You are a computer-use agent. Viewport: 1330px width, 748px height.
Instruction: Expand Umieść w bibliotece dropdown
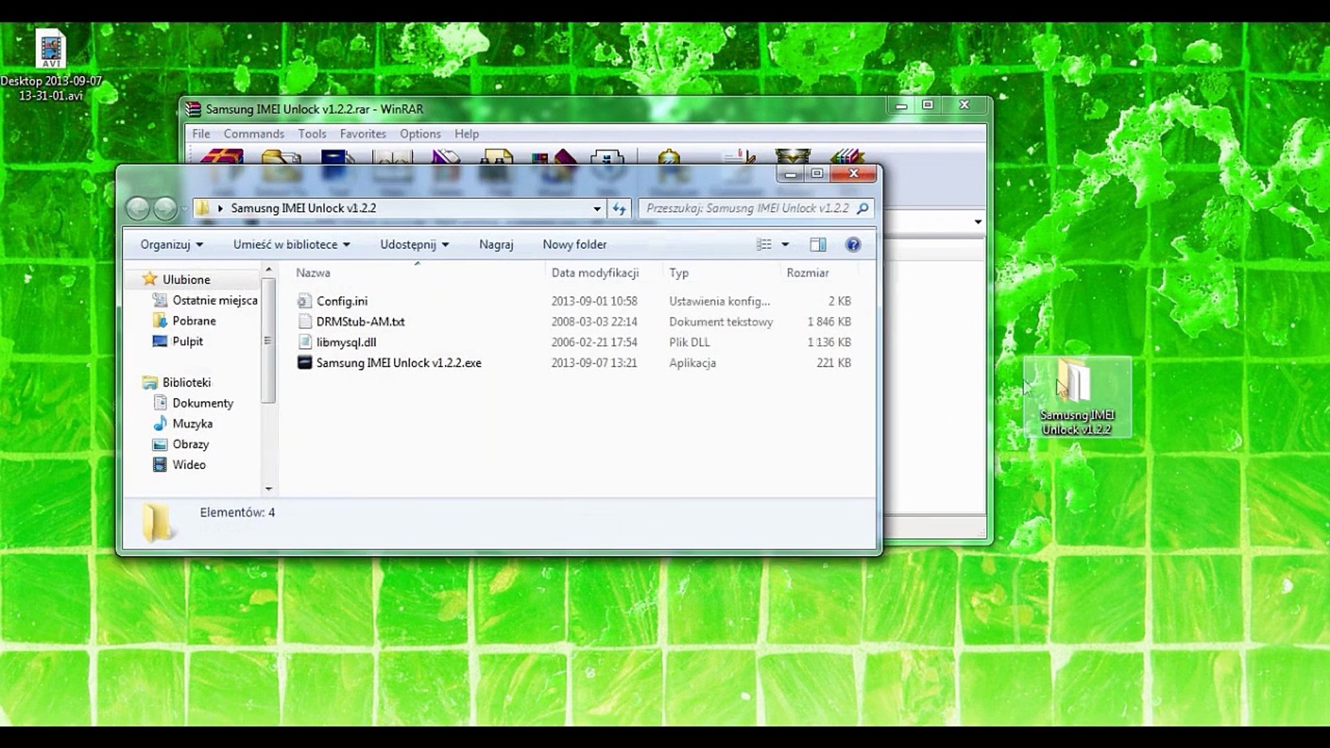(x=291, y=244)
